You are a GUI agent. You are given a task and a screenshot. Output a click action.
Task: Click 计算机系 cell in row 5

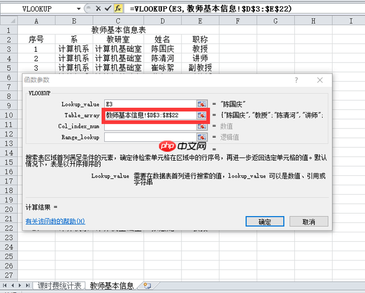click(x=74, y=68)
